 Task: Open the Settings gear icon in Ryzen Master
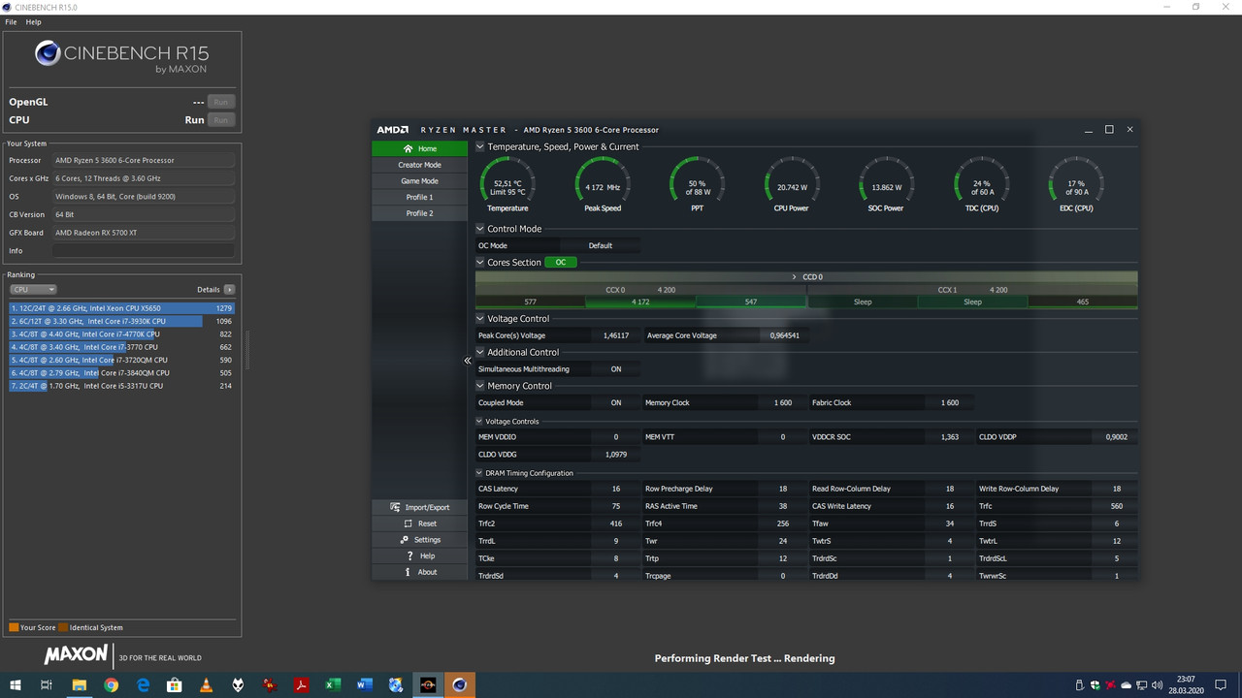[x=405, y=540]
